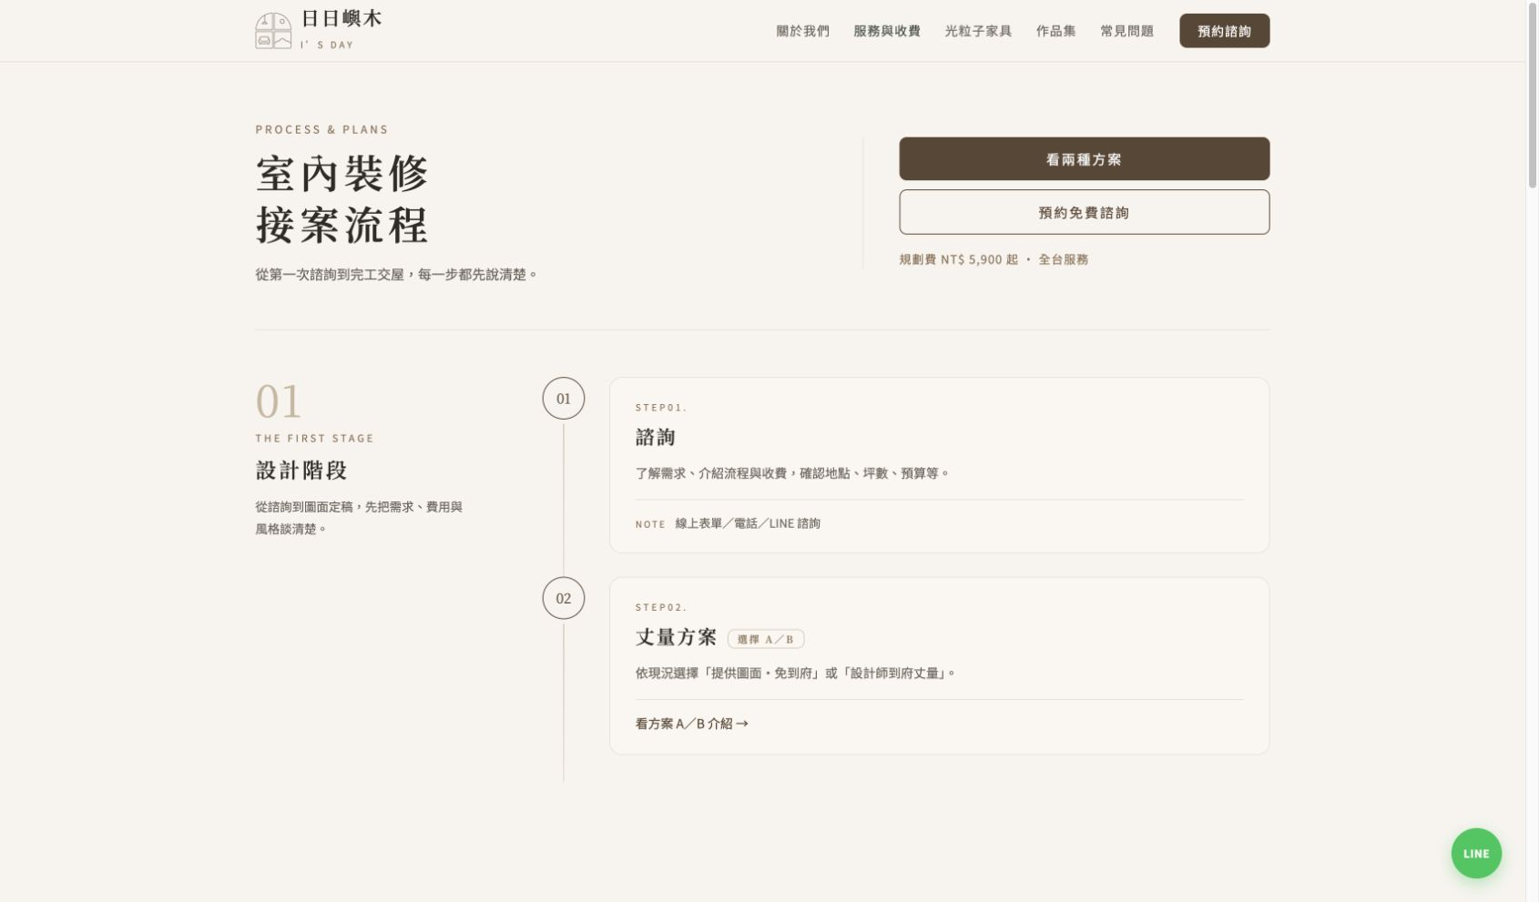1539x902 pixels.
Task: Click the page vertical scrollbar thumb
Action: (1532, 95)
